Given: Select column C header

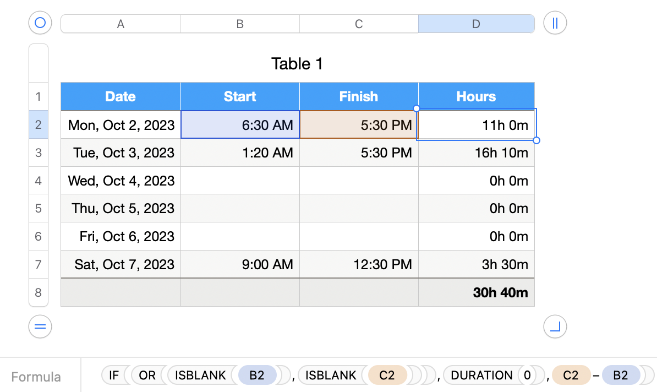Looking at the screenshot, I should [359, 24].
